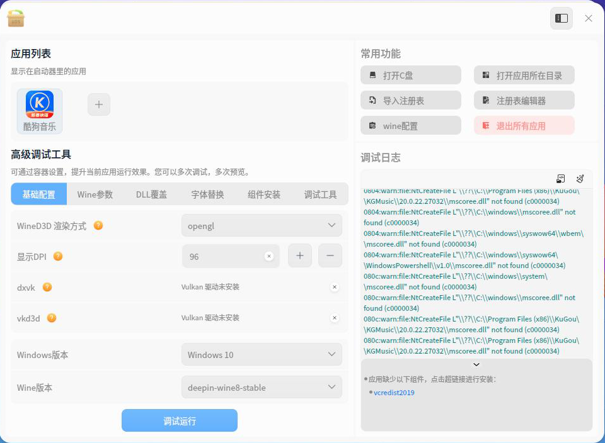Collapse the missing components panel chevron
The width and height of the screenshot is (605, 443).
[x=476, y=364]
